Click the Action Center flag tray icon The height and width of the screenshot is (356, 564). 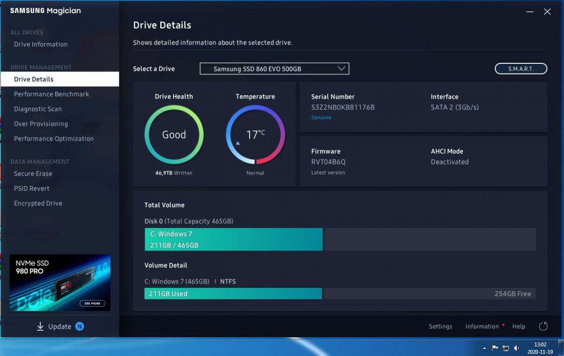point(495,348)
